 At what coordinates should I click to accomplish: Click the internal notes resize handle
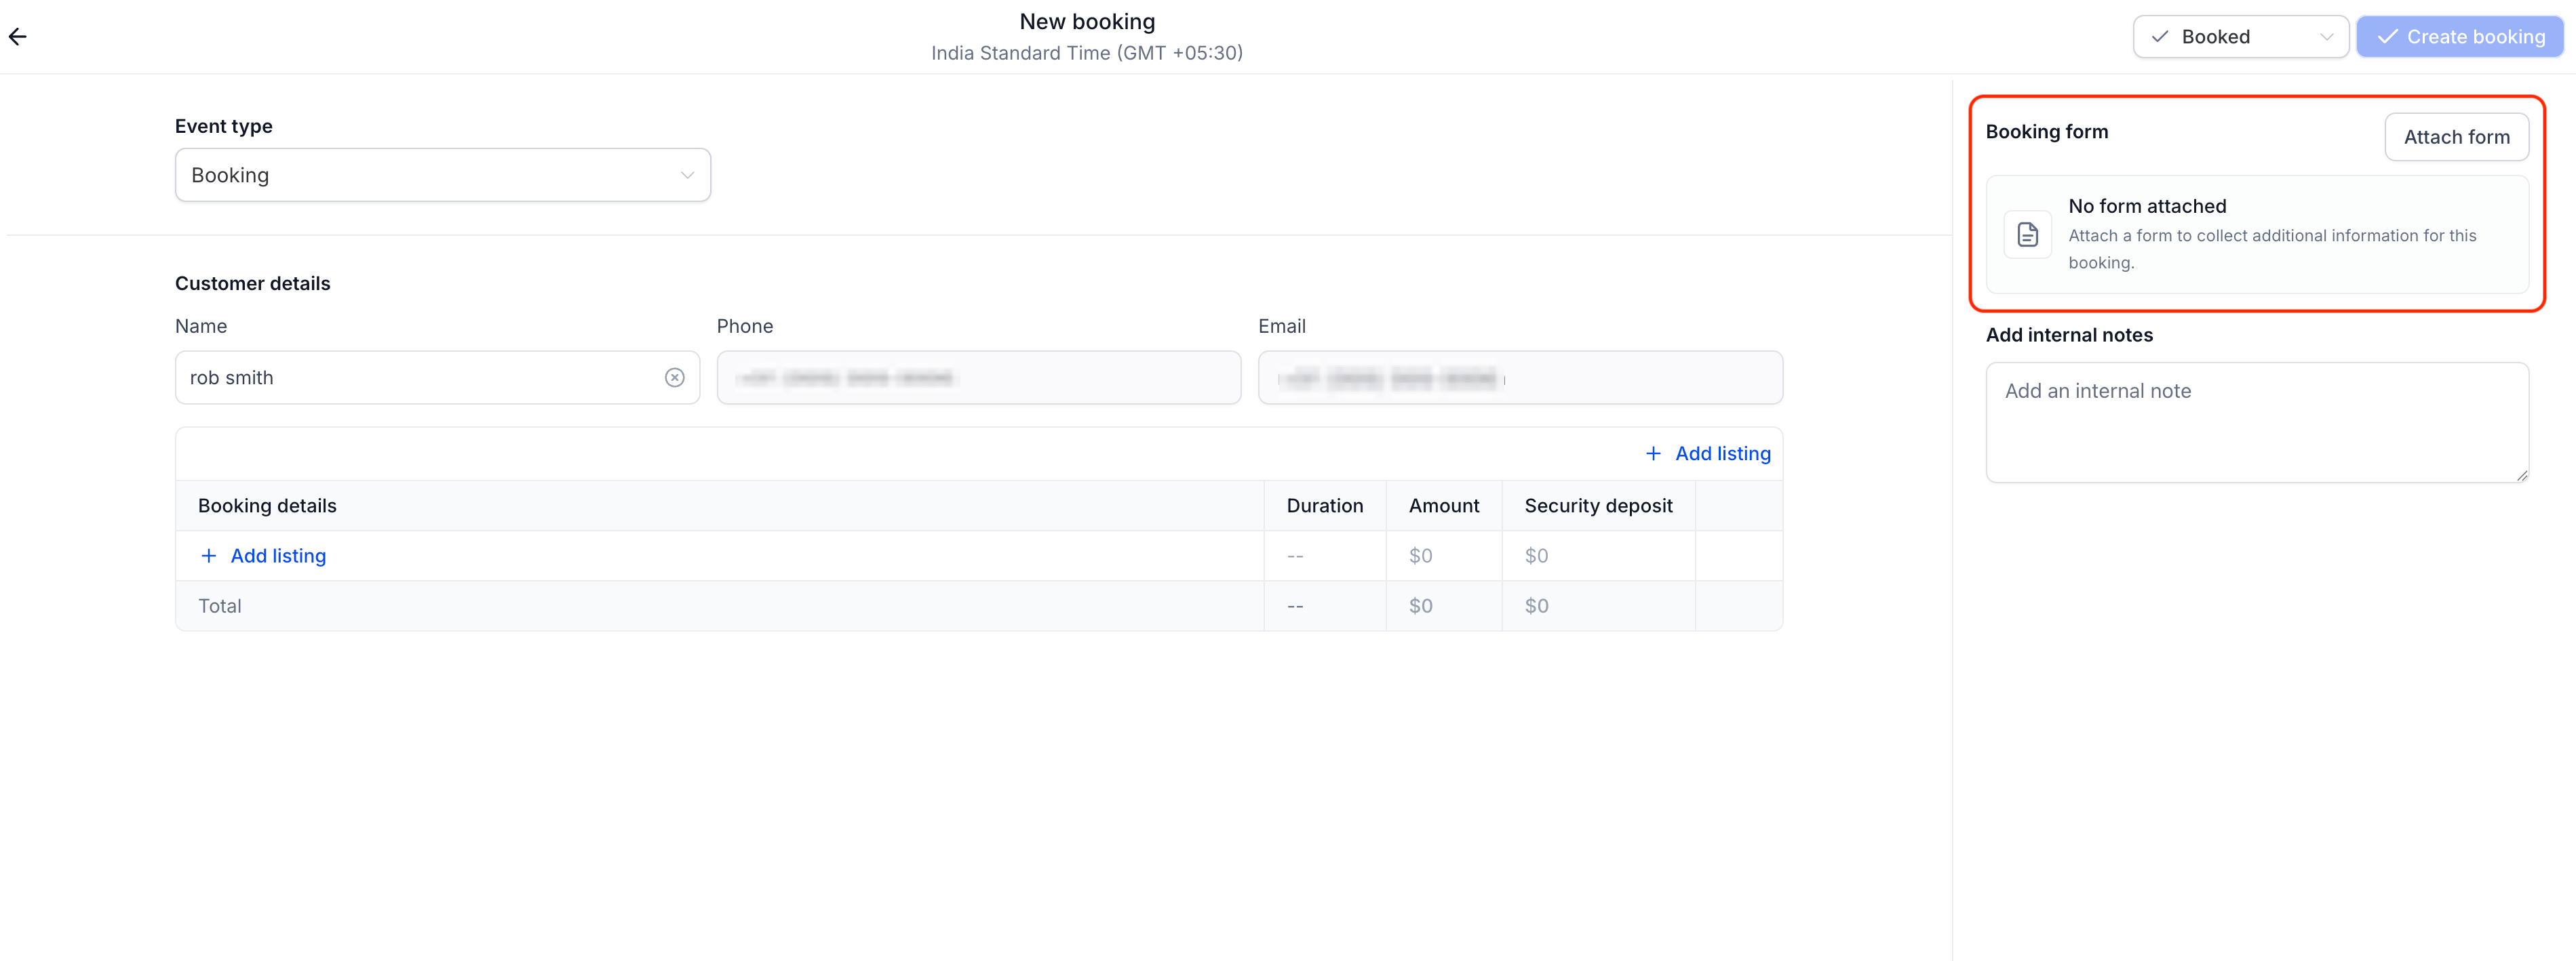[x=2522, y=476]
